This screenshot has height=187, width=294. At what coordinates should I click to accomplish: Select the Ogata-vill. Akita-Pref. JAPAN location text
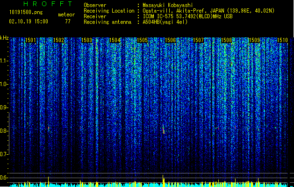coord(208,11)
